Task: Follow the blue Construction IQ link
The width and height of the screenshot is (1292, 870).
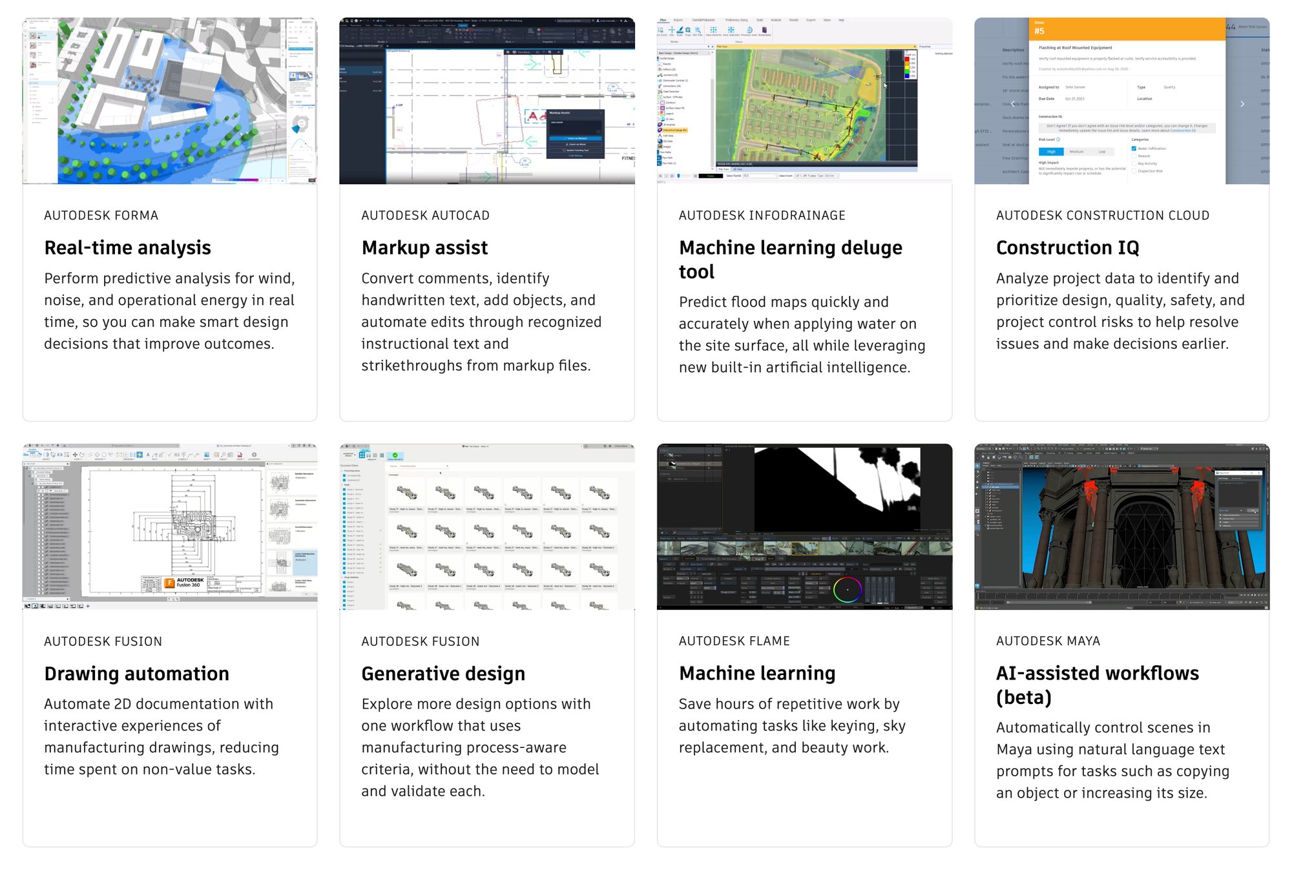Action: 1183,130
